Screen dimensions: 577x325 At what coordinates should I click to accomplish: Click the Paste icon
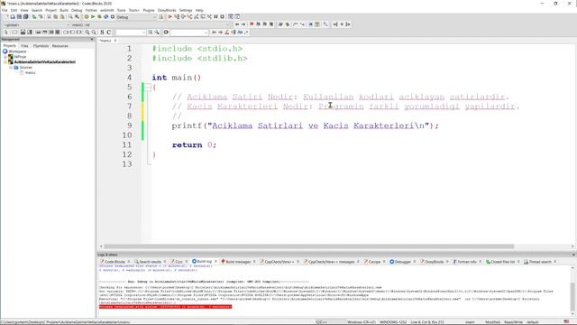click(x=62, y=17)
